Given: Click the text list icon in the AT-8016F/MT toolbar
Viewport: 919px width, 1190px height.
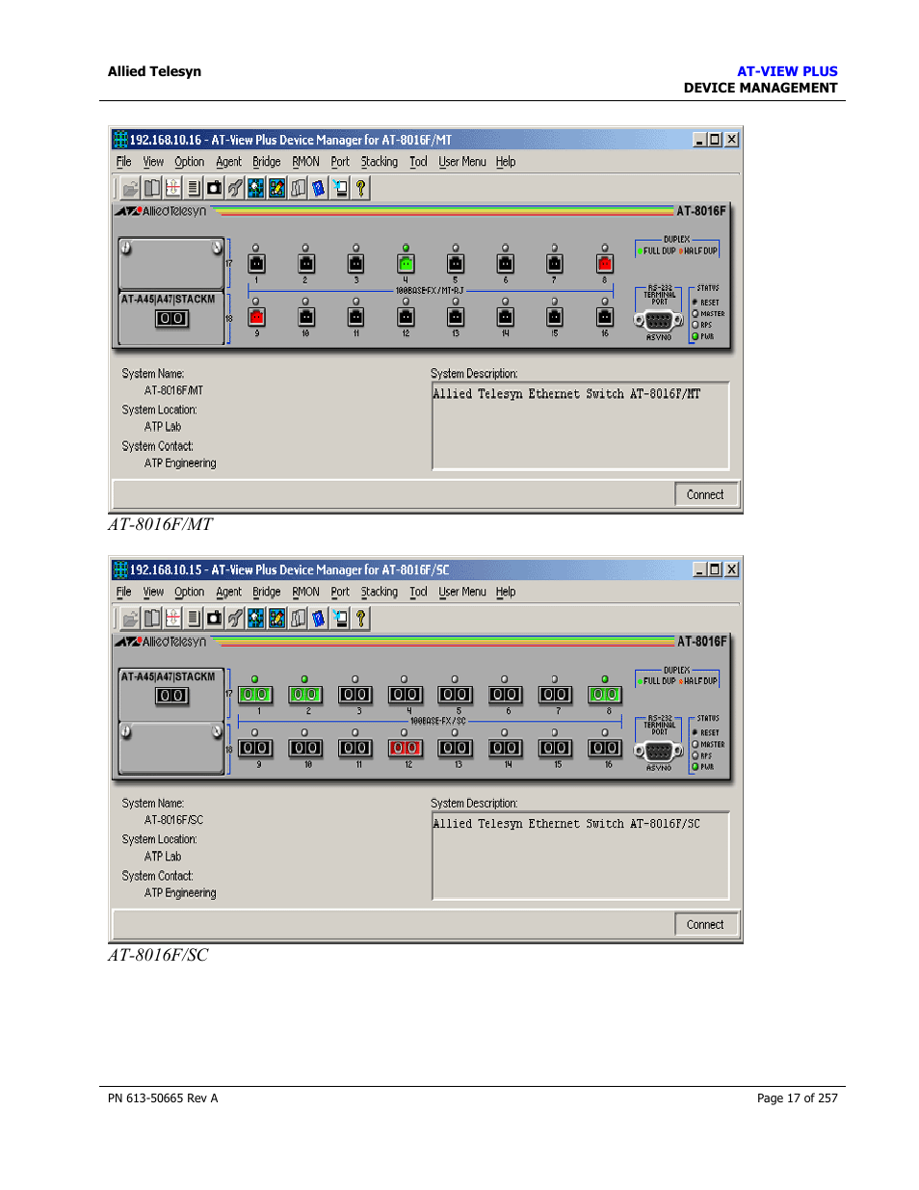Looking at the screenshot, I should pos(194,189).
